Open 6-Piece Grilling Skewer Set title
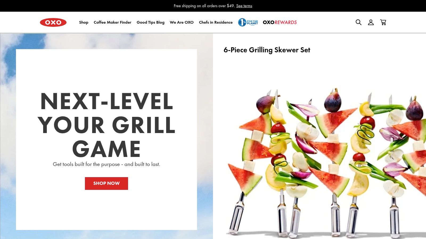 pos(267,50)
